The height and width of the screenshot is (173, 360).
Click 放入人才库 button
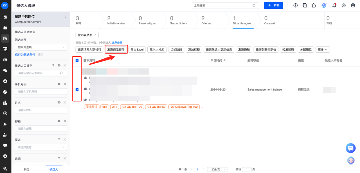(x=157, y=50)
